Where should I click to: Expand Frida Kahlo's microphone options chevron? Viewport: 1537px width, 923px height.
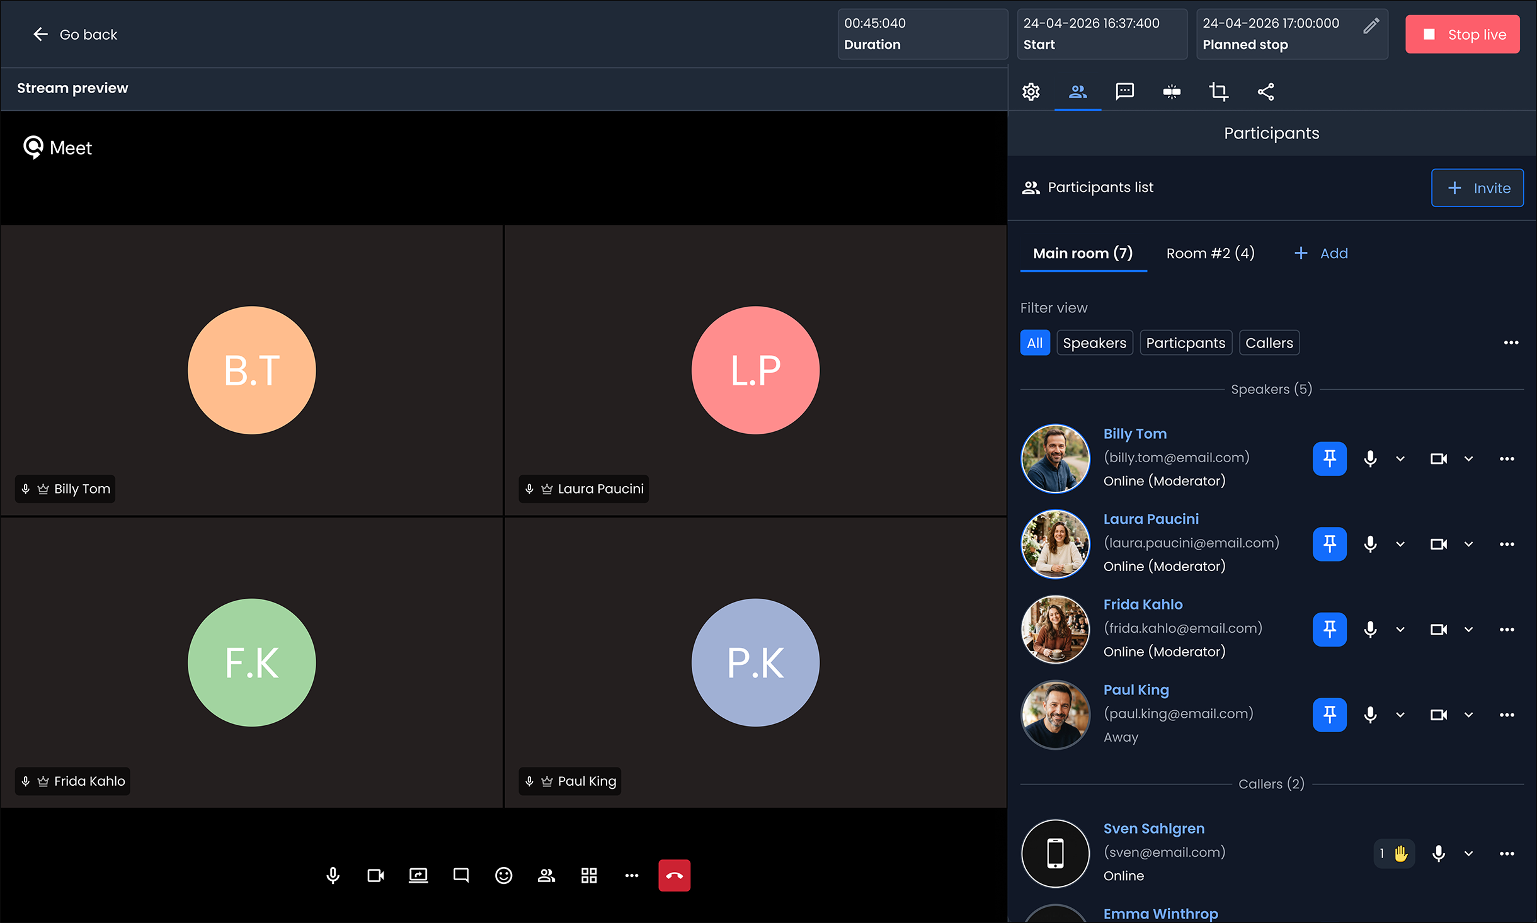tap(1400, 630)
